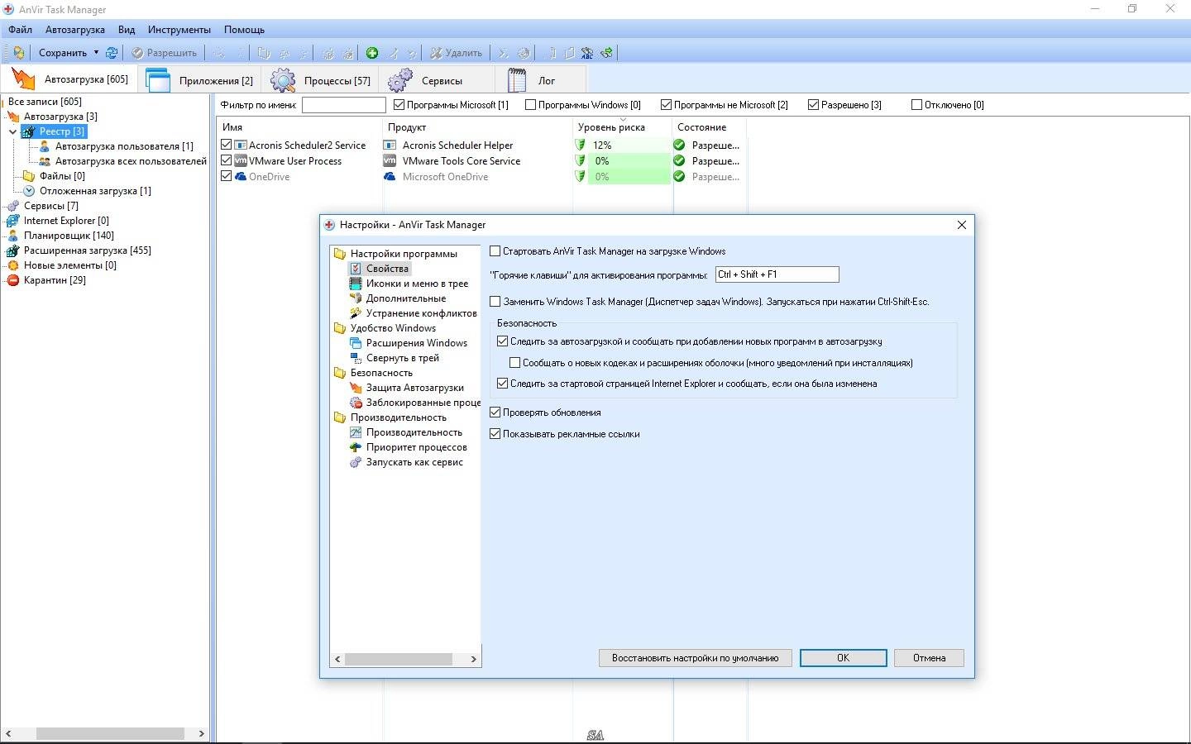
Task: Click the hotkey field showing Ctrl + Shift + F1
Action: click(777, 274)
